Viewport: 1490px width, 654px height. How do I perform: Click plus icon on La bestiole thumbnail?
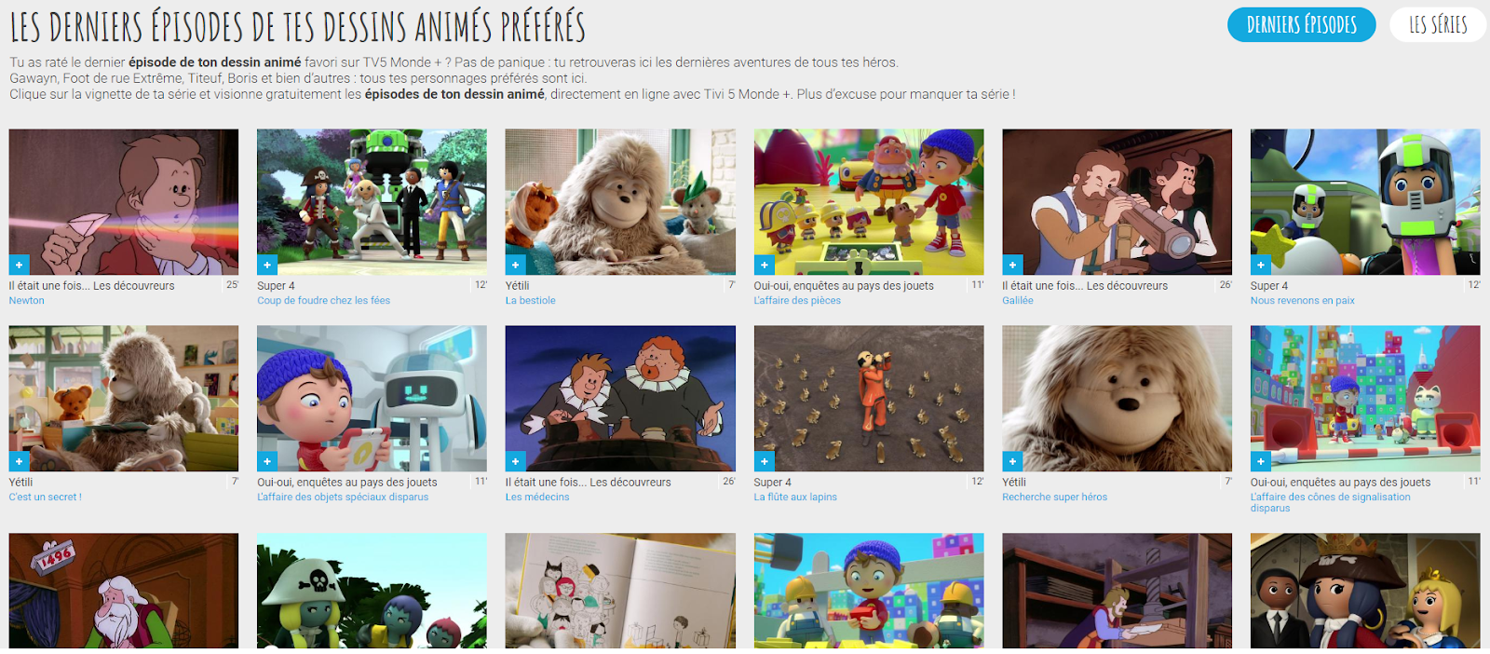pos(515,265)
